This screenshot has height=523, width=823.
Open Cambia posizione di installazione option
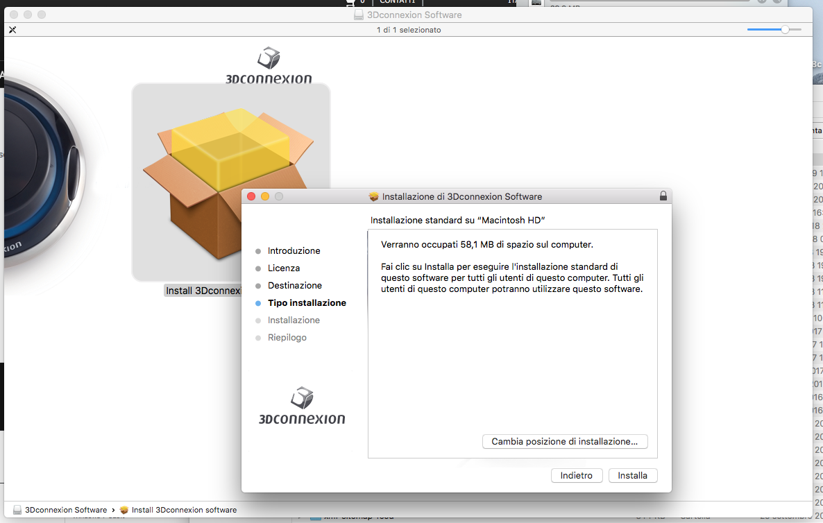coord(565,441)
